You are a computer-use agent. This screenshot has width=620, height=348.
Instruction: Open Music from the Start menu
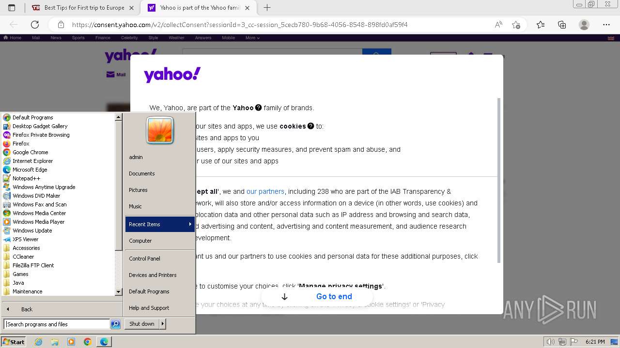point(160,206)
